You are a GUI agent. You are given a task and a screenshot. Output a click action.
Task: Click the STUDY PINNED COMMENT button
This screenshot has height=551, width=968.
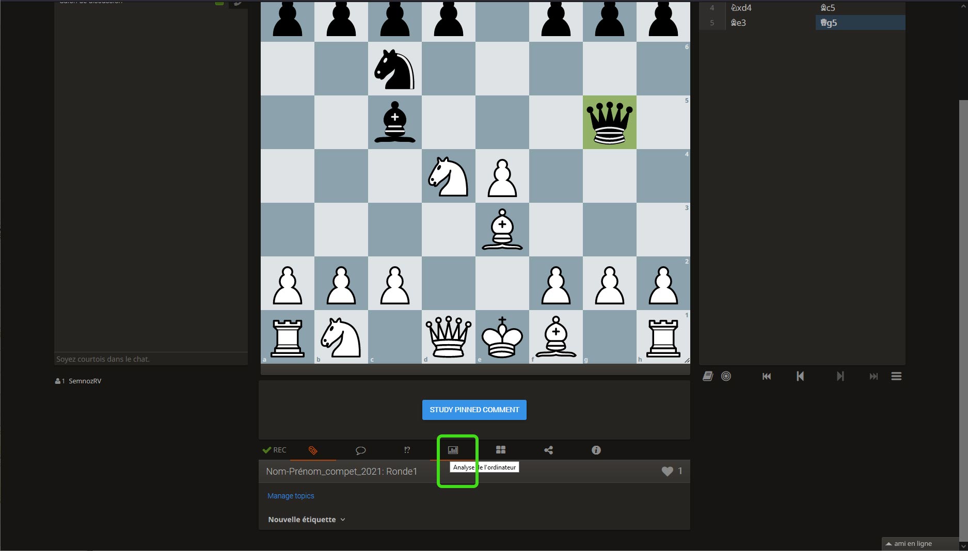pos(474,410)
